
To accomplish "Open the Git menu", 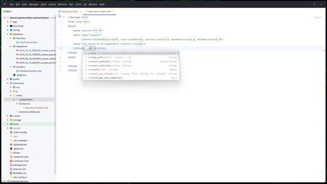I will (85, 5).
